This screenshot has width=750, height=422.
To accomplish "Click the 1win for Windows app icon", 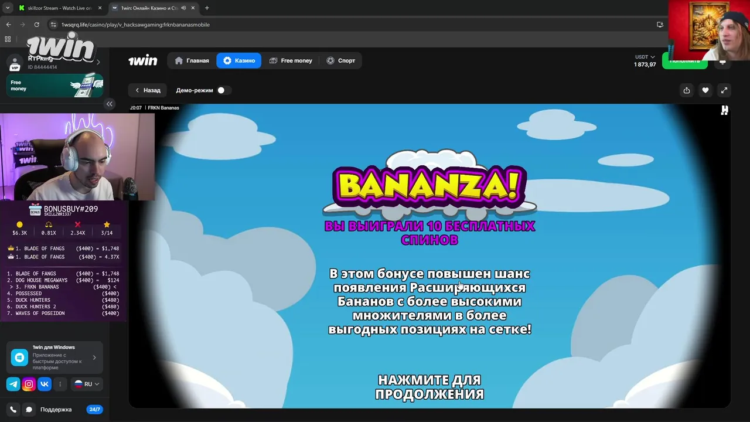I will click(20, 358).
